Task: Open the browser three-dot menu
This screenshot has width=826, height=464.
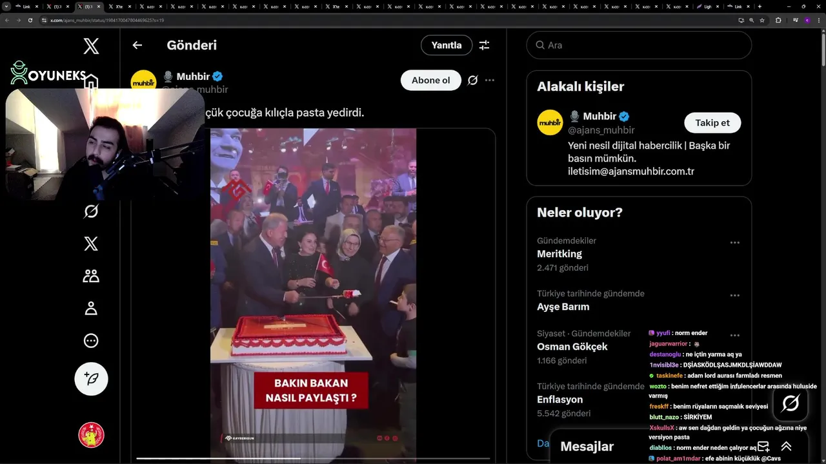Action: [819, 20]
